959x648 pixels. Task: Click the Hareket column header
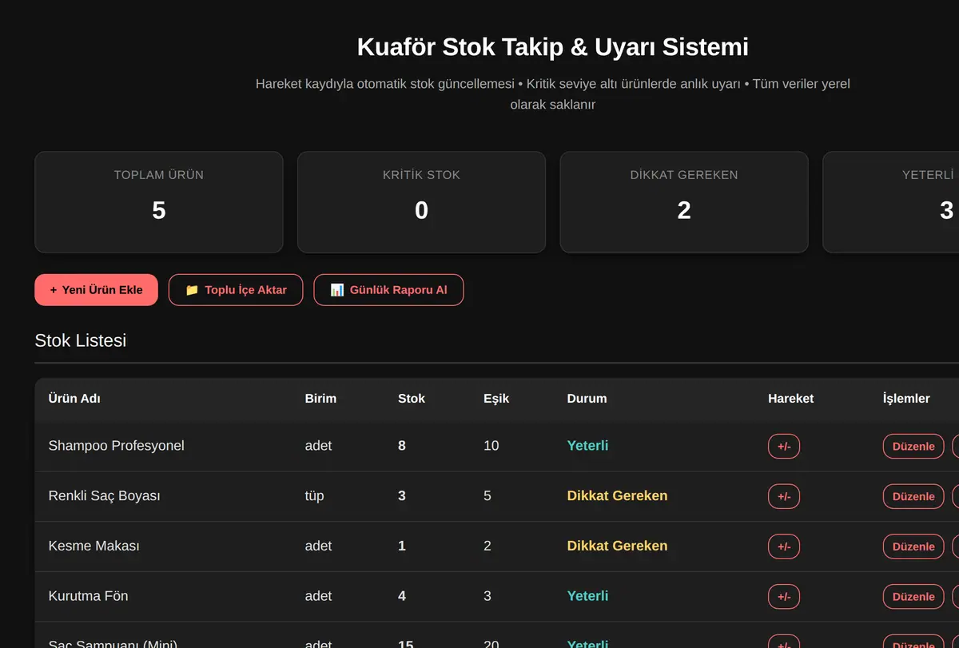(x=790, y=398)
